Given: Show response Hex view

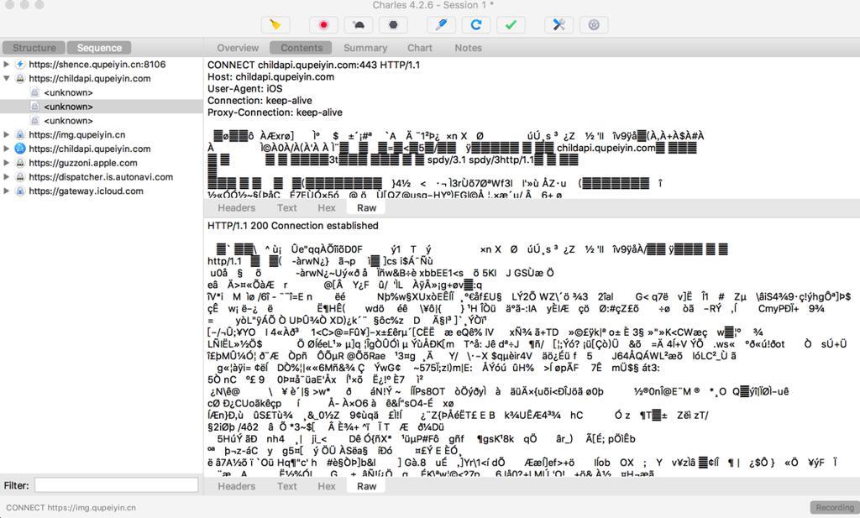Looking at the screenshot, I should (327, 486).
